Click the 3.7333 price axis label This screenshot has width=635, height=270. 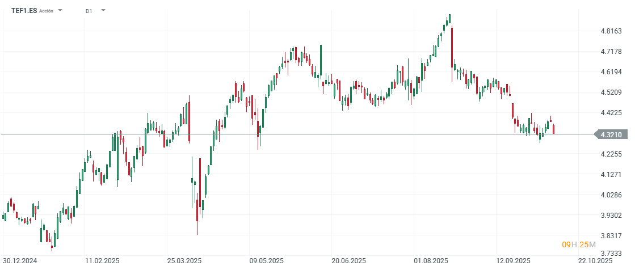coord(611,254)
